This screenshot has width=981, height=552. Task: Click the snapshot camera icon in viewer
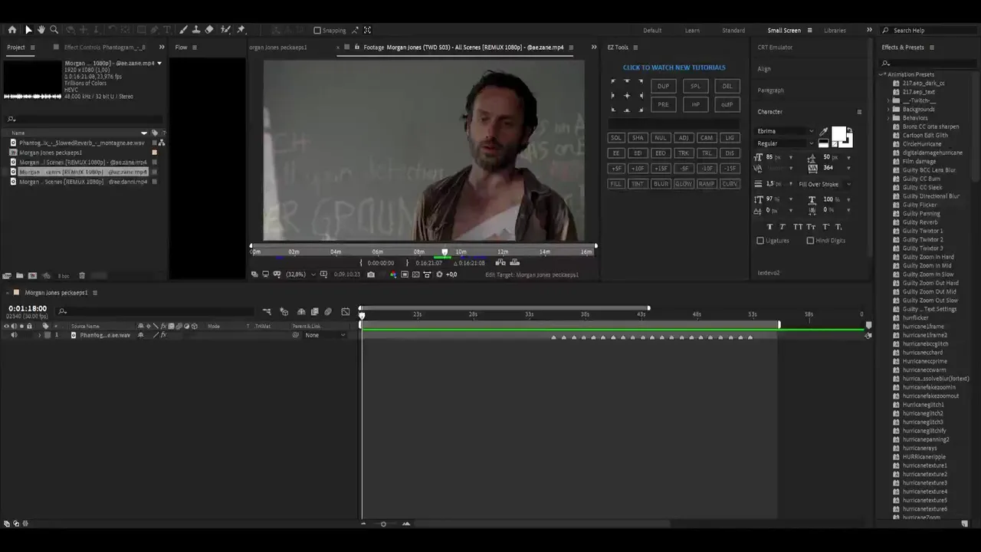[371, 274]
